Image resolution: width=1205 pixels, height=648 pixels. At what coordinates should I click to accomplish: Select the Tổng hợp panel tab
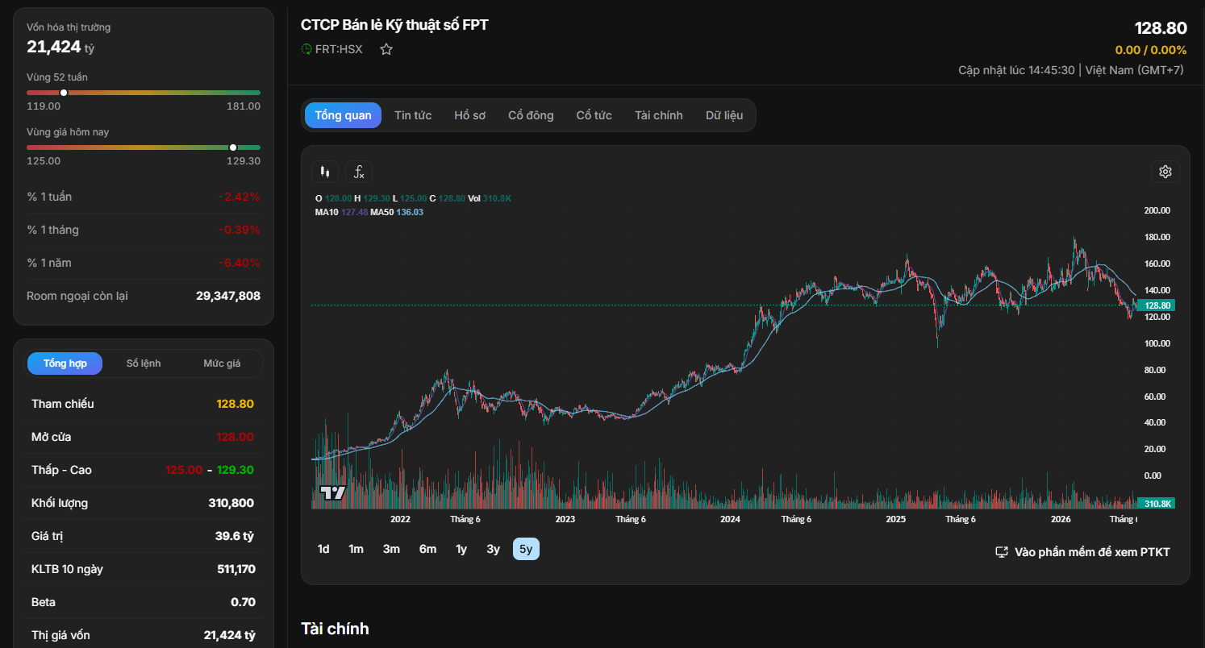[x=65, y=363]
